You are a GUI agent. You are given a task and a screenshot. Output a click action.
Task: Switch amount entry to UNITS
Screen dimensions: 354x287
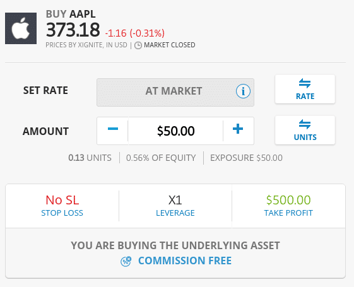[x=305, y=130]
